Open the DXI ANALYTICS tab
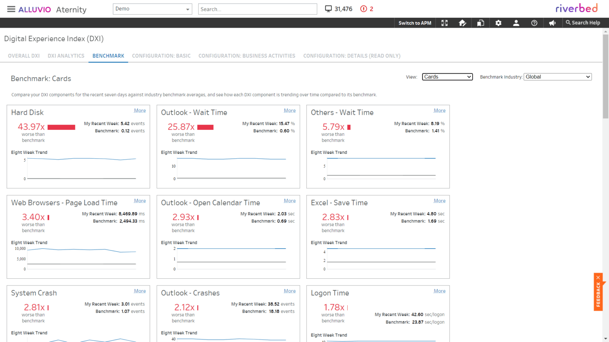The width and height of the screenshot is (609, 342). tap(66, 56)
